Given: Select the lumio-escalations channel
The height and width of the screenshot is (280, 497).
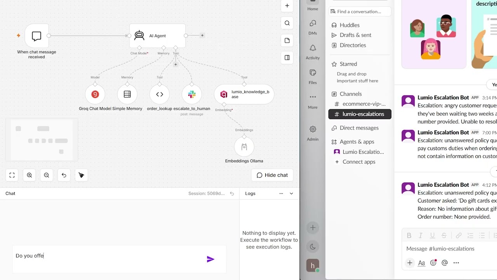Looking at the screenshot, I should pyautogui.click(x=360, y=114).
